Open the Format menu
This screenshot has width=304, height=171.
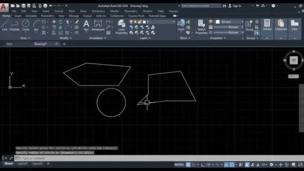pyautogui.click(x=59, y=11)
